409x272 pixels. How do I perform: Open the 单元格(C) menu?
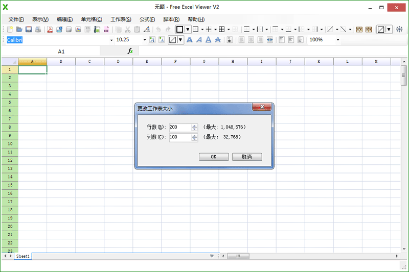tap(92, 19)
